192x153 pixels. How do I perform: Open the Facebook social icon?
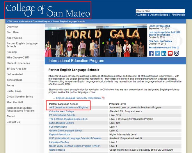pos(151,53)
